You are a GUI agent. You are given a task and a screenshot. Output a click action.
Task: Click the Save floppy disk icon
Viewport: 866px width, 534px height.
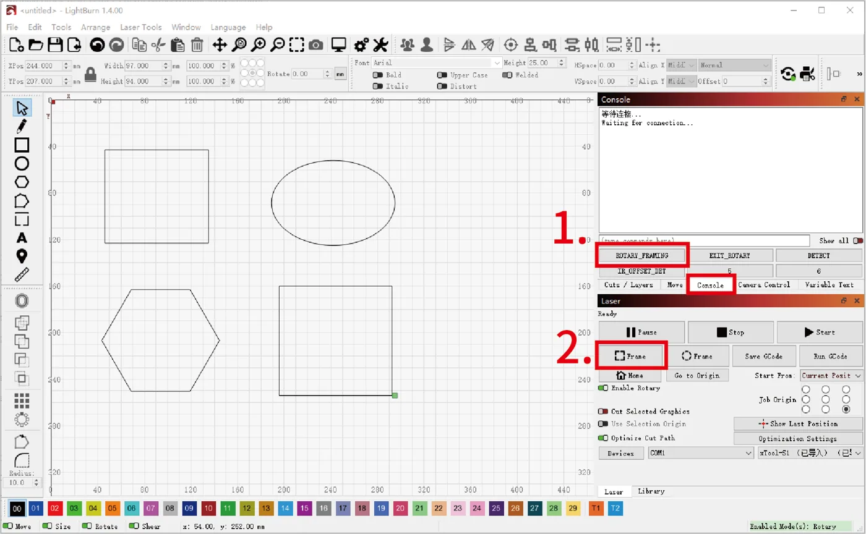[x=55, y=44]
